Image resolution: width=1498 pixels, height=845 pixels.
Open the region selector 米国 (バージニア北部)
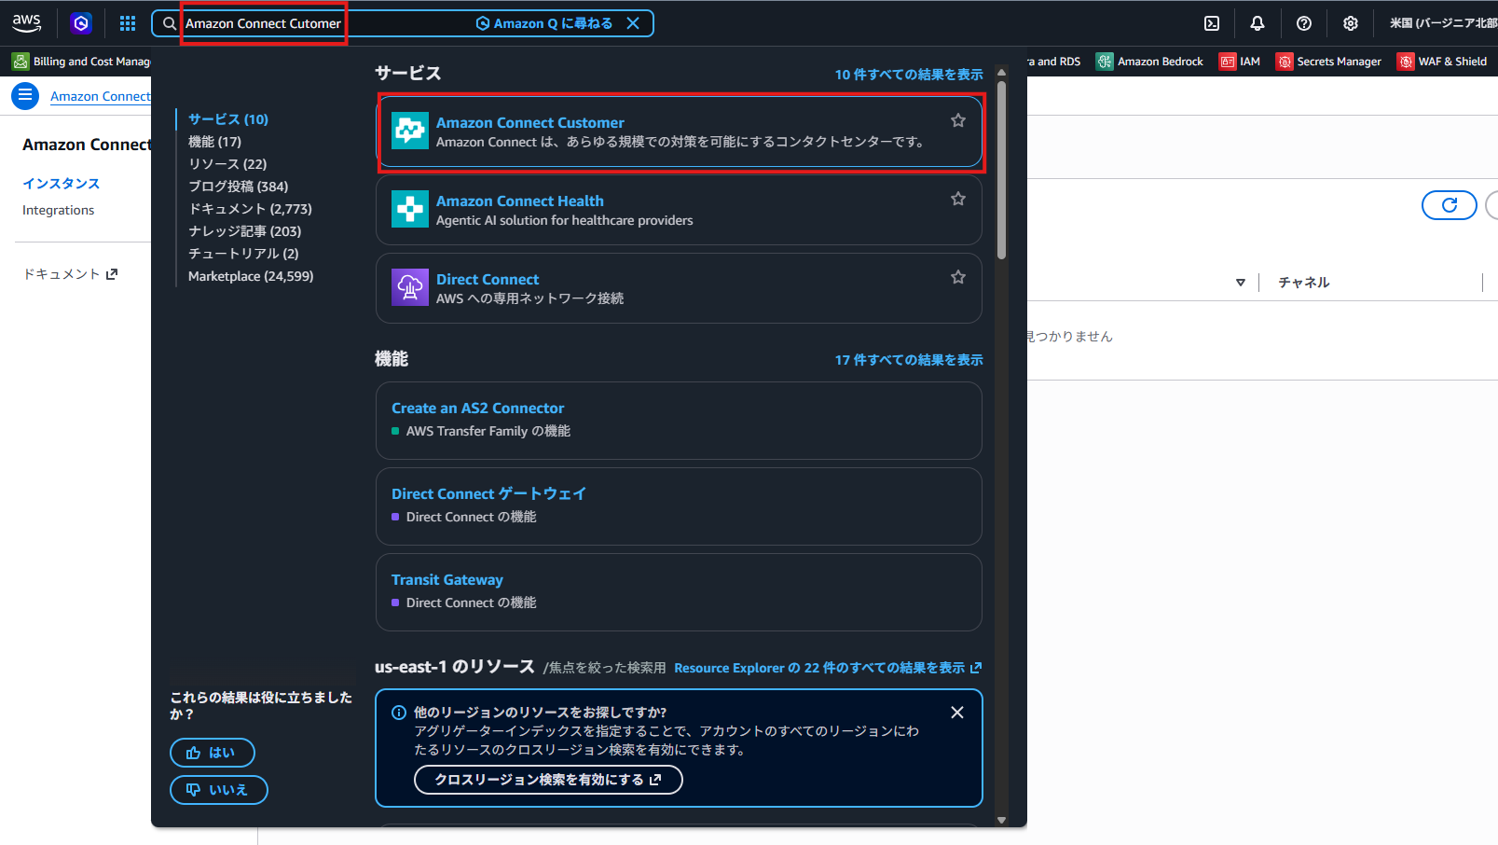(1443, 23)
